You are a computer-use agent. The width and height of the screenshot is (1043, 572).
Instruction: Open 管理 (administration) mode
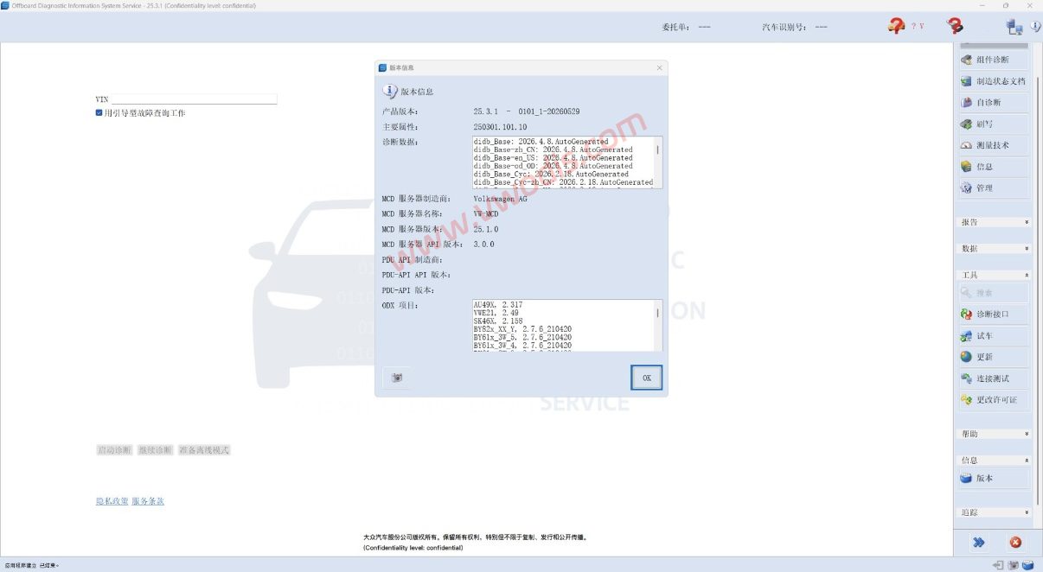point(994,187)
